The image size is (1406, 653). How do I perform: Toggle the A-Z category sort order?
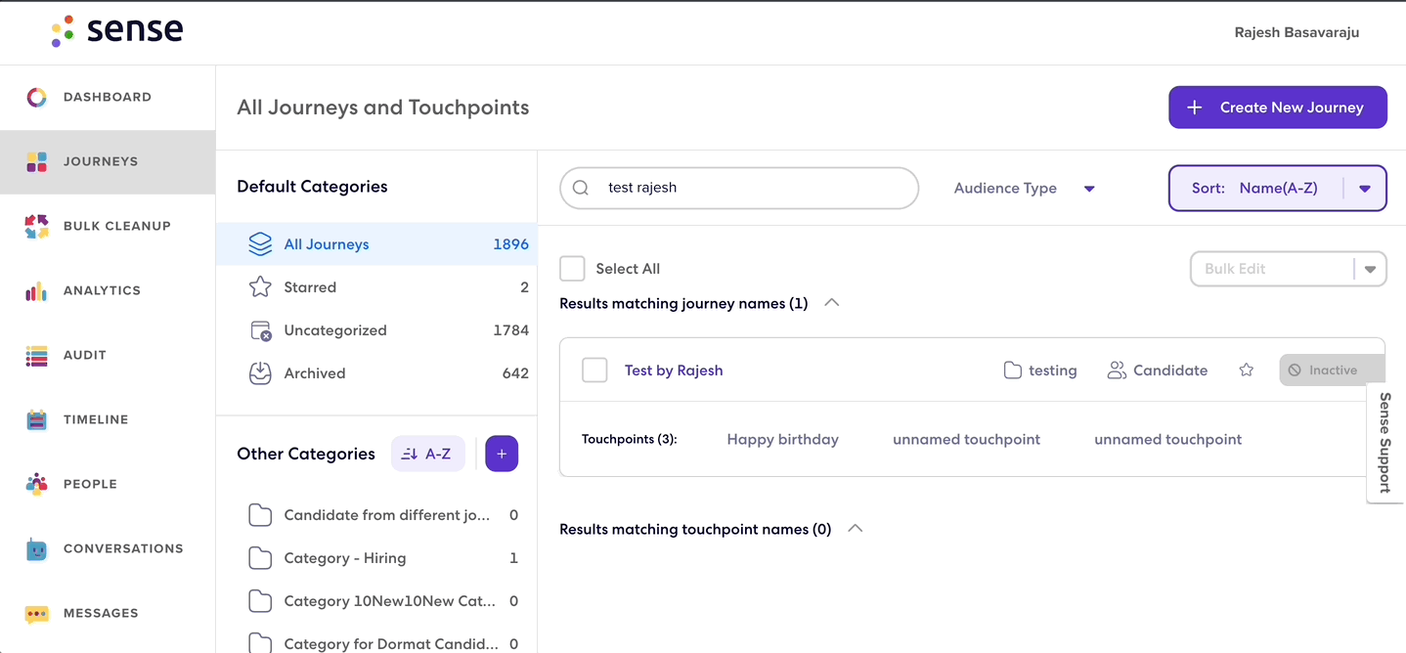click(428, 454)
